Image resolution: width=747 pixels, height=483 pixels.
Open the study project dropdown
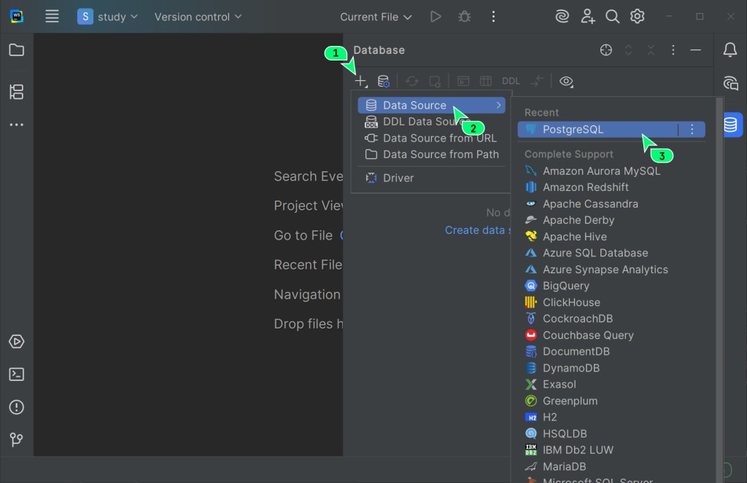pyautogui.click(x=108, y=17)
